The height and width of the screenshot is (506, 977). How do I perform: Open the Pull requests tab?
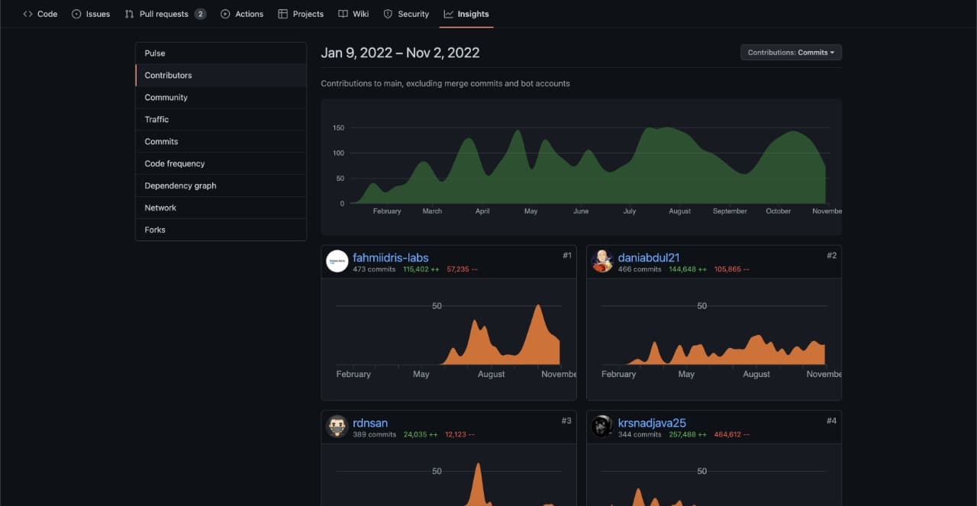[x=165, y=14]
